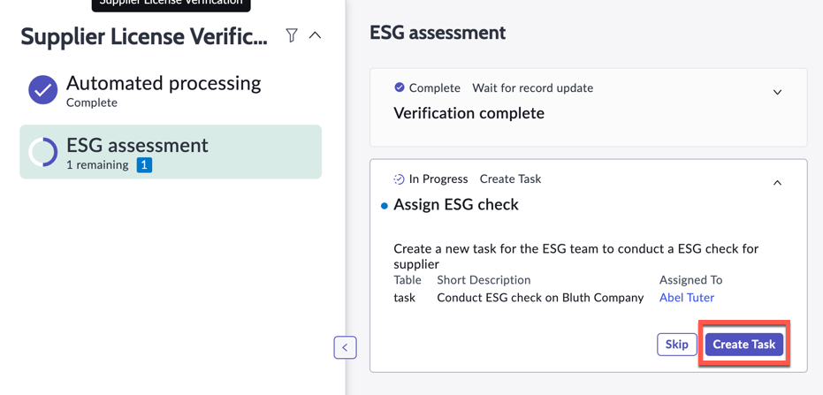Click the blue dot beside Assign ESG check
The height and width of the screenshot is (395, 823).
click(x=384, y=206)
